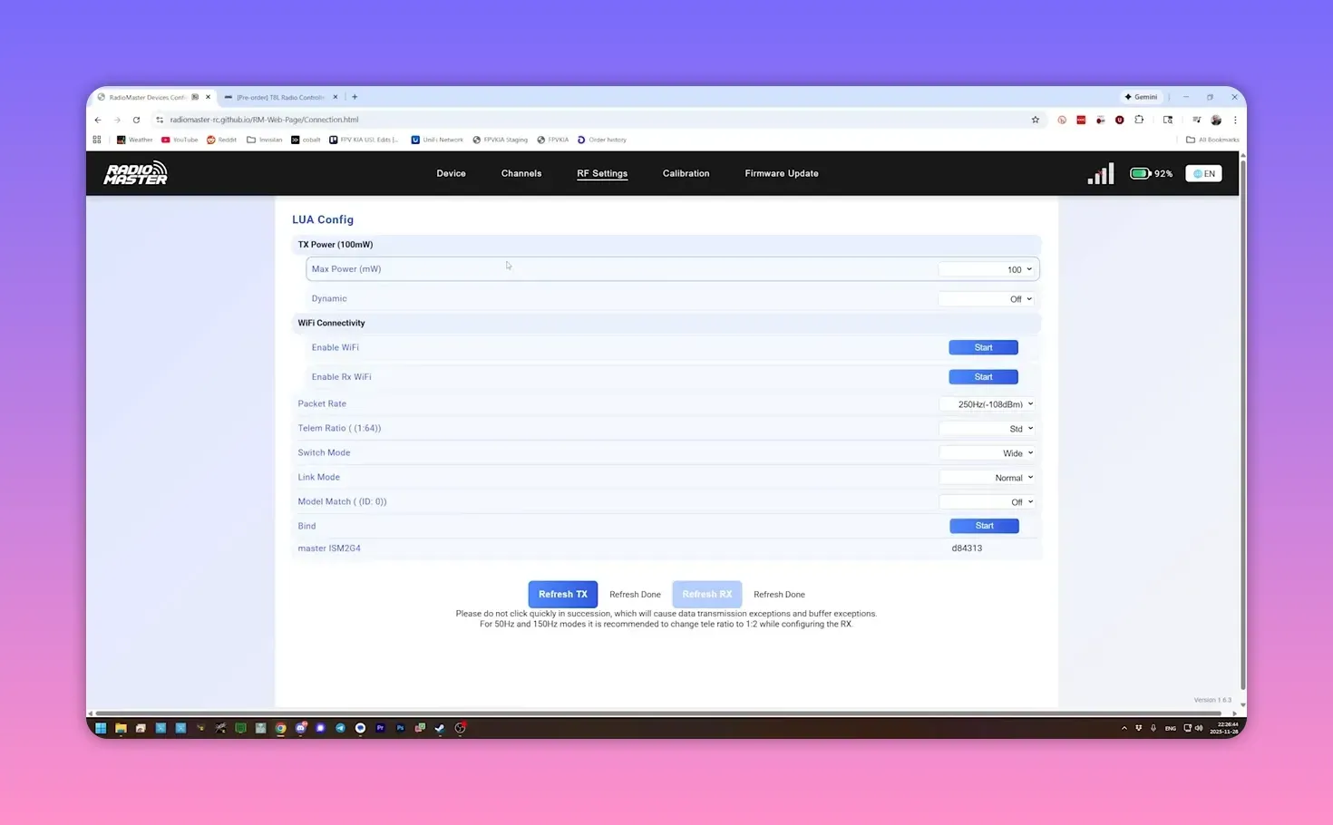Click the Refresh TX button

pyautogui.click(x=562, y=594)
